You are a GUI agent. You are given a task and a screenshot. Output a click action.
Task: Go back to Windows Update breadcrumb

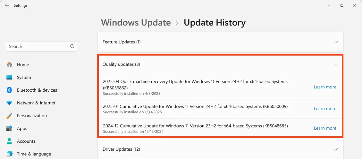point(136,23)
